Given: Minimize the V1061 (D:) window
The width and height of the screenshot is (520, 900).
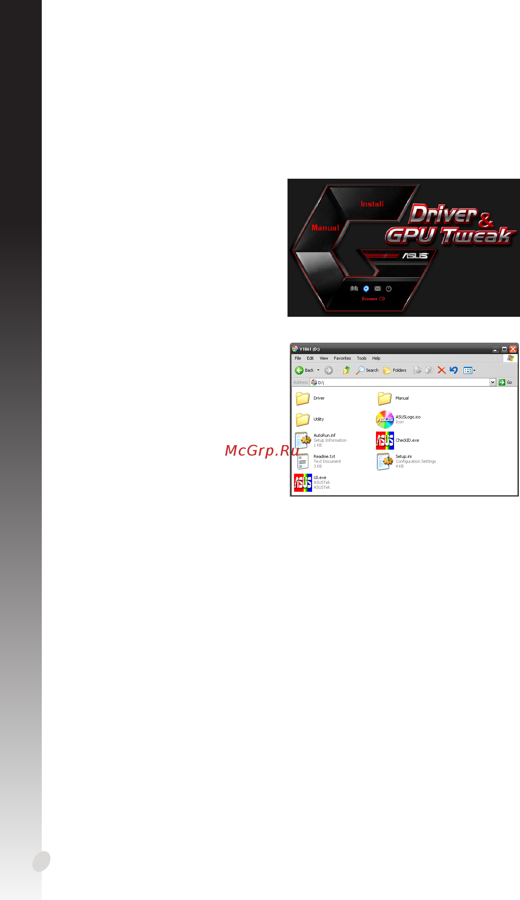Looking at the screenshot, I should [x=496, y=349].
